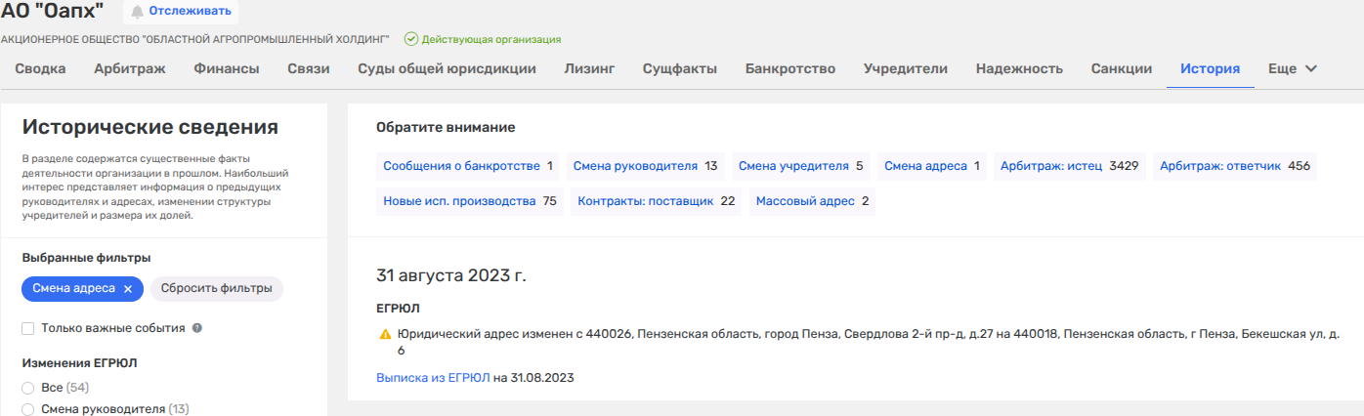1364x416 pixels.
Task: Open the Выписка из ЕГРЮЛ link
Action: click(x=433, y=377)
